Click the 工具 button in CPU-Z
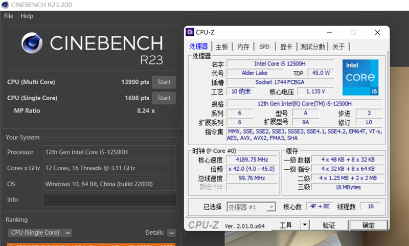 point(286,225)
